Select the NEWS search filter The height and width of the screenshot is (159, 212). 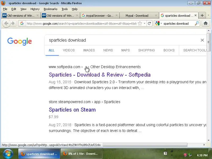click(x=108, y=50)
